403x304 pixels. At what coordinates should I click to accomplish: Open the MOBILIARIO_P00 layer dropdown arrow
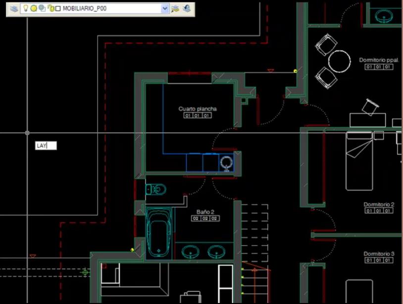point(165,9)
